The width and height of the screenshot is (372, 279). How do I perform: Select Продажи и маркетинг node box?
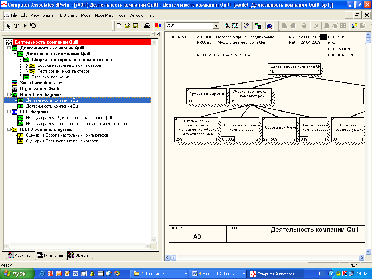click(x=207, y=96)
